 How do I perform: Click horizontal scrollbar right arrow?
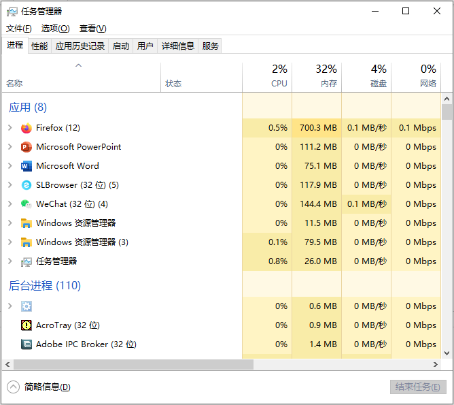(436, 365)
